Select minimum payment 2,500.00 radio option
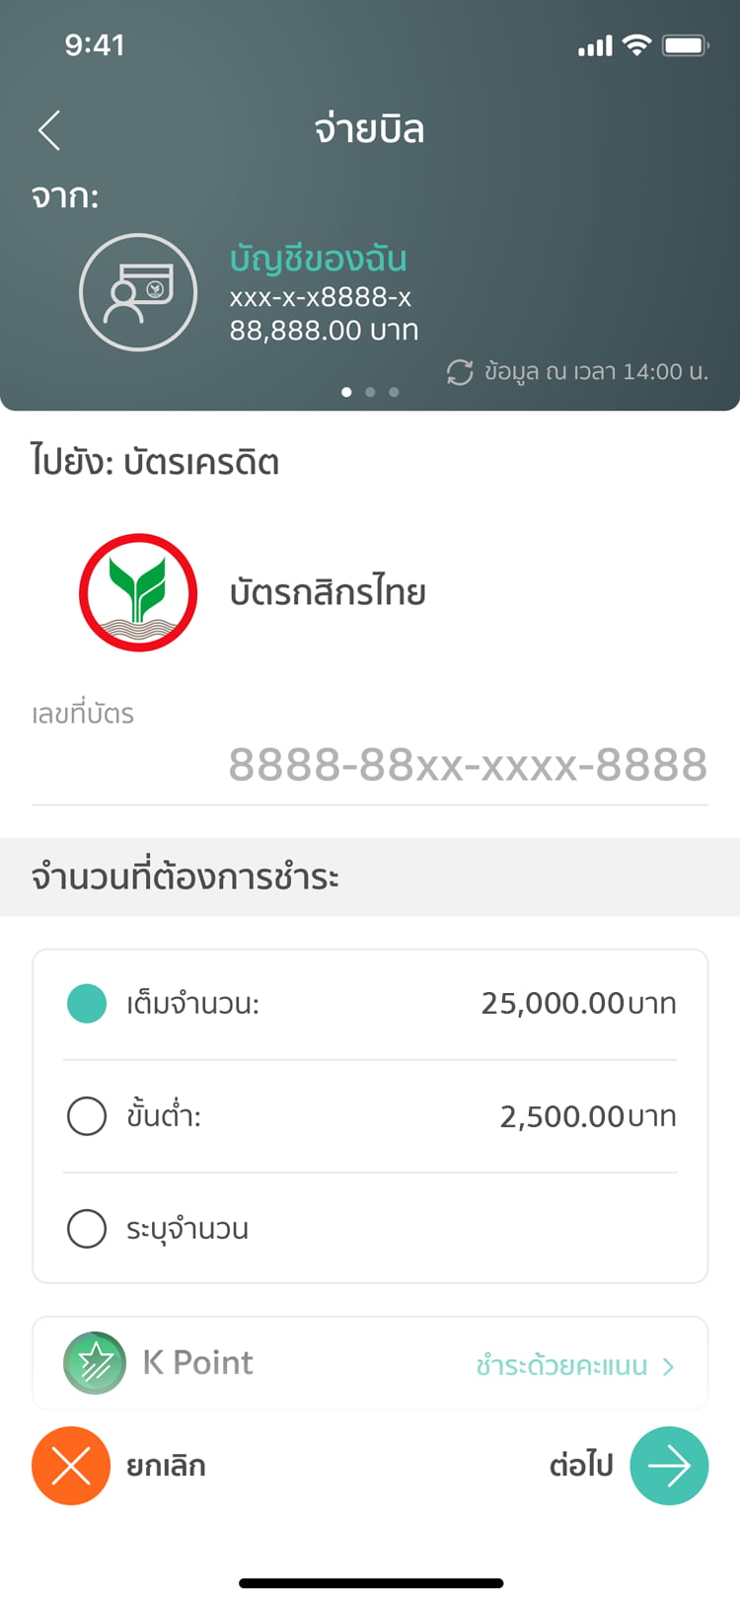This screenshot has height=1603, width=740. (x=87, y=1116)
